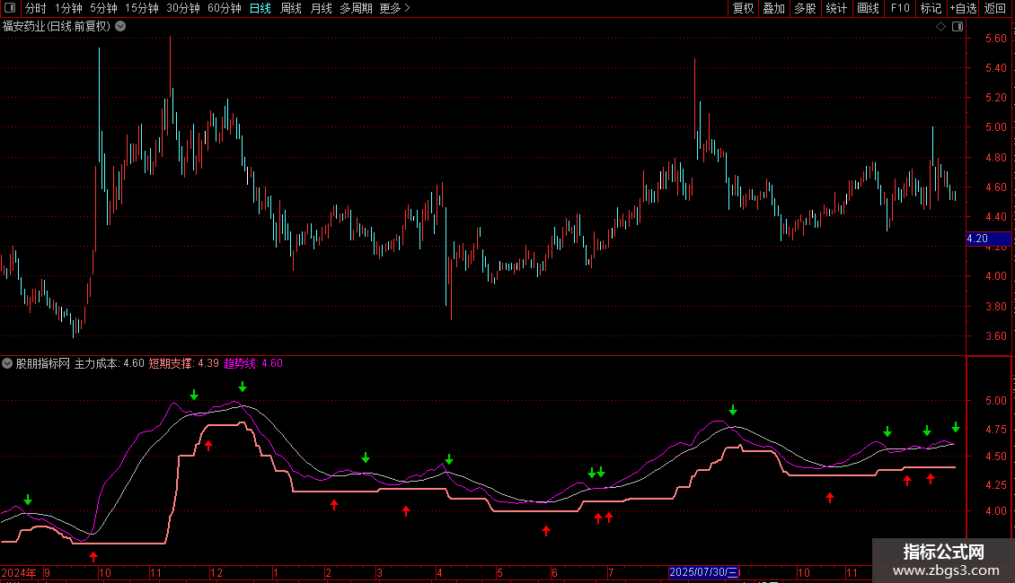1015x583 pixels.
Task: Add stock via +自选 button
Action: pos(963,8)
